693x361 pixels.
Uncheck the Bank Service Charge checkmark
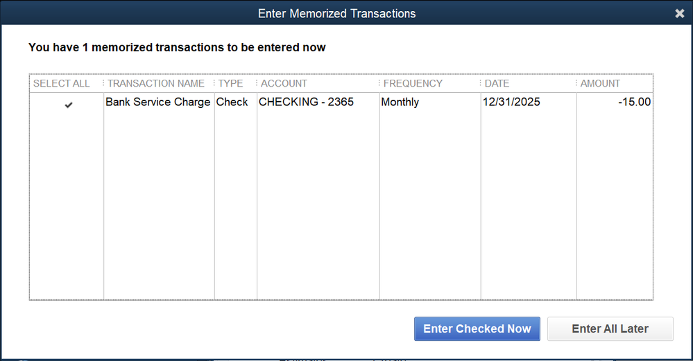(x=68, y=105)
